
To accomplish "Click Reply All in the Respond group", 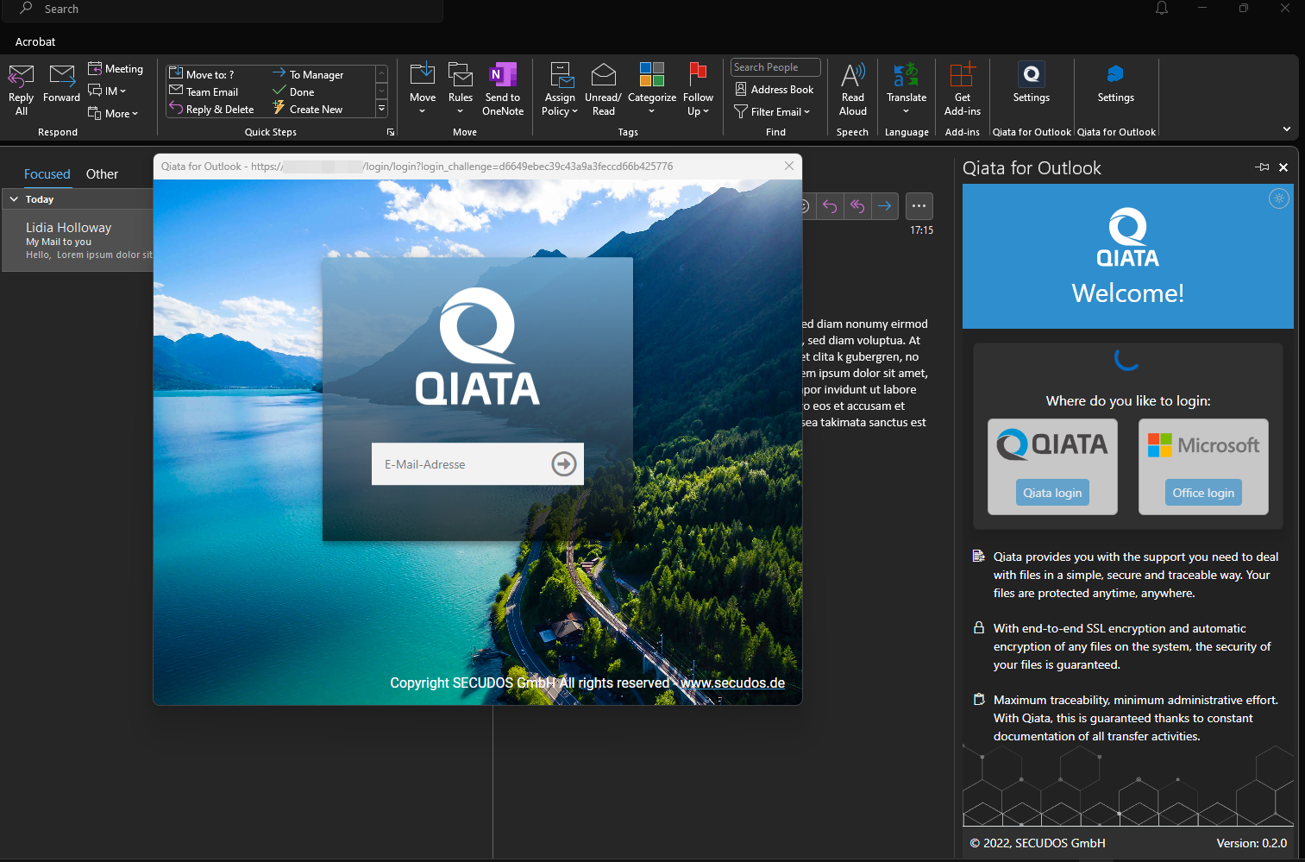I will click(20, 89).
